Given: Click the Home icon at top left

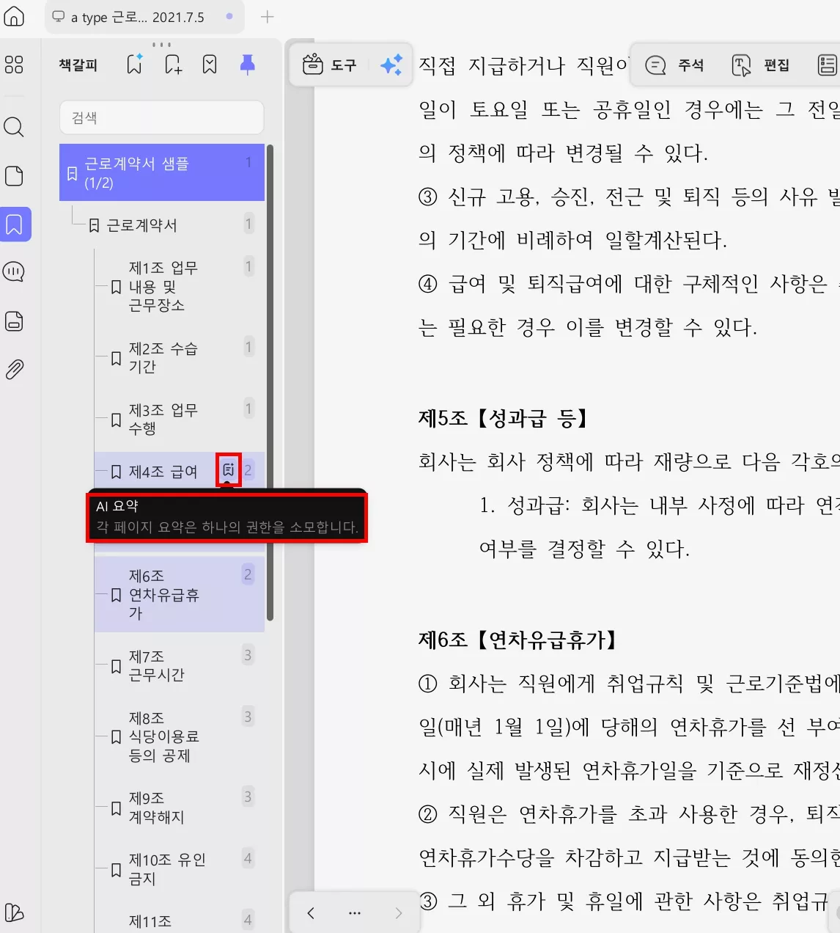Looking at the screenshot, I should click(x=15, y=18).
